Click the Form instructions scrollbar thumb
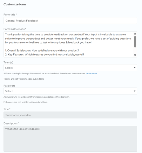 [135, 42]
